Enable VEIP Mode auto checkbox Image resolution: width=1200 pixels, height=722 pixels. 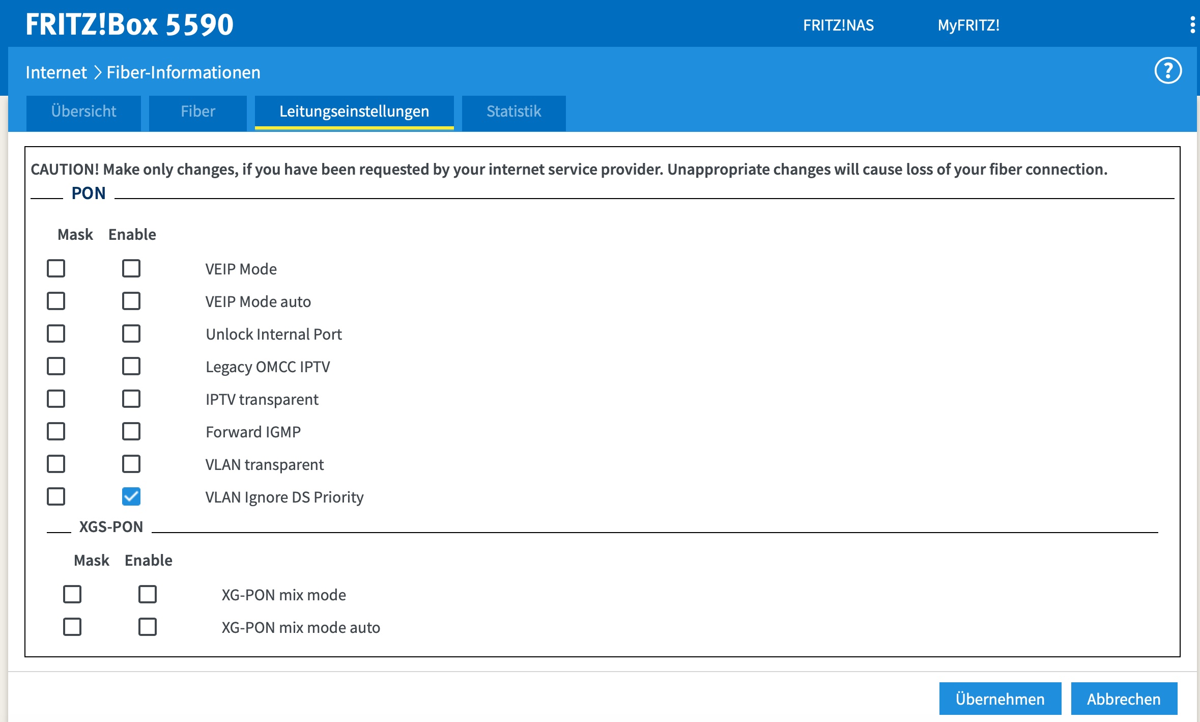(131, 301)
